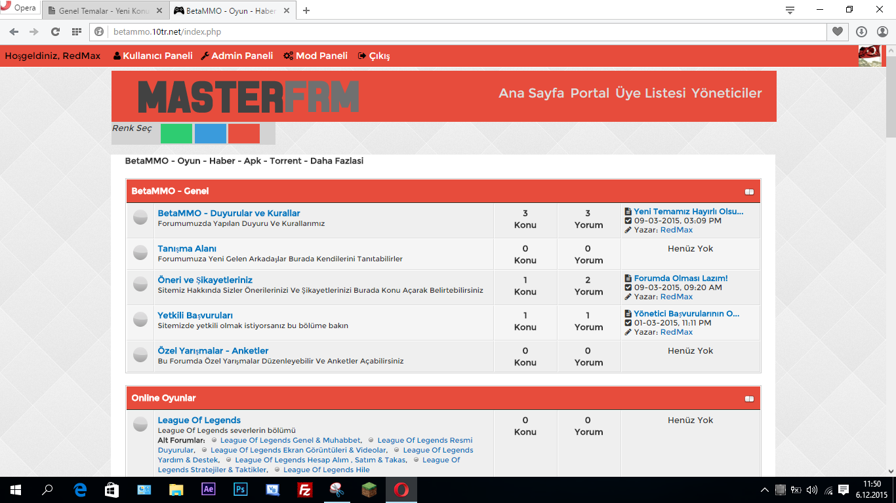Click status icon for Öneri ve Şikayetleriniz
This screenshot has height=503, width=896.
140,284
